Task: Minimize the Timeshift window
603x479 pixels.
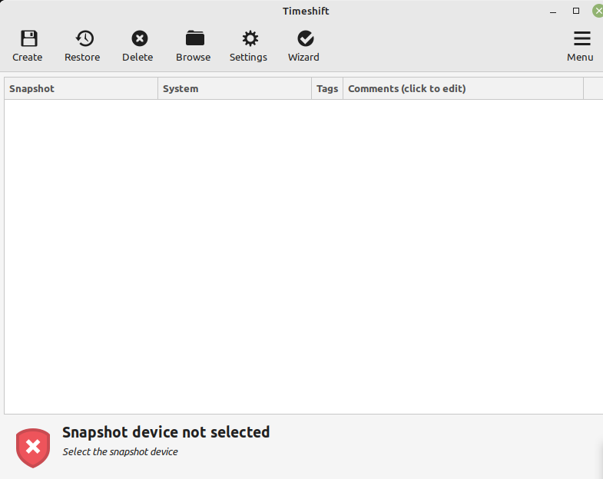Action: click(553, 12)
